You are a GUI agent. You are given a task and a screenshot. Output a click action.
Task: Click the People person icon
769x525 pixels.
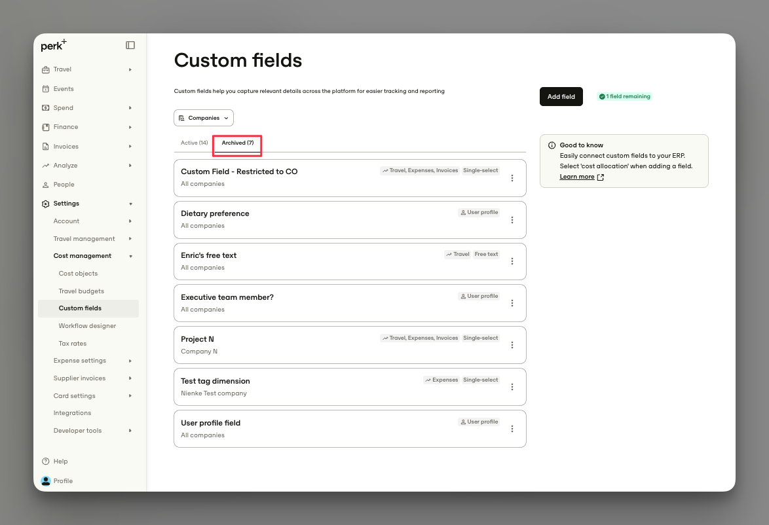point(46,185)
